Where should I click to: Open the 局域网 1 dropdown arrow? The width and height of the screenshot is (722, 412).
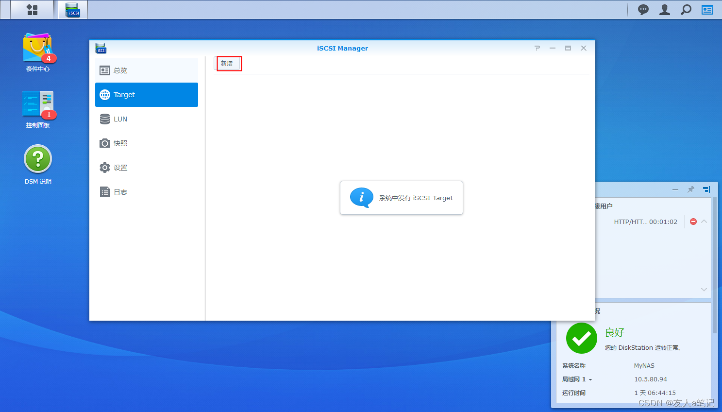590,379
